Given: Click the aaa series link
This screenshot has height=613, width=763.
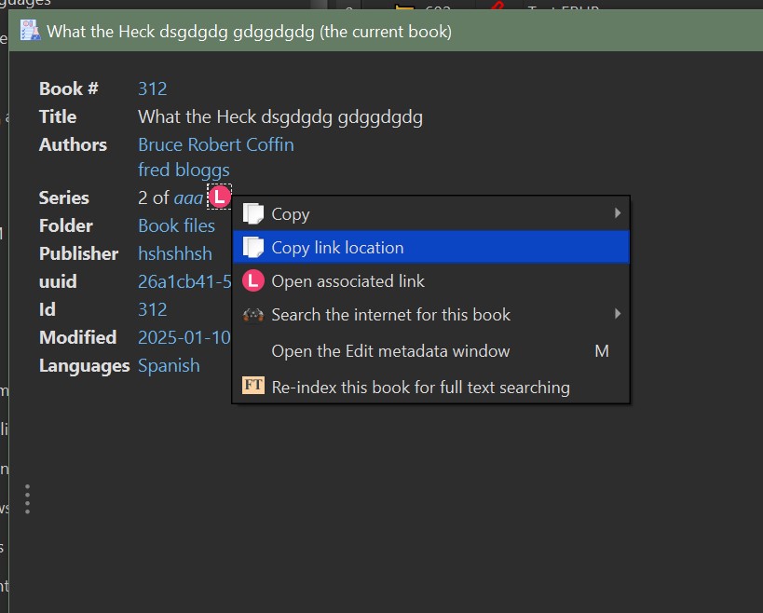Looking at the screenshot, I should (x=188, y=198).
